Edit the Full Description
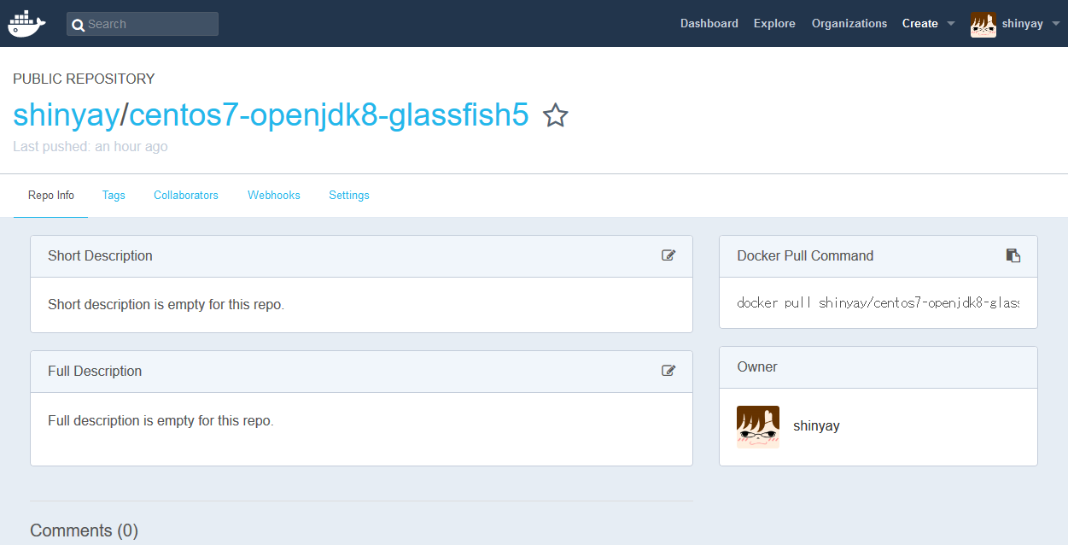Screen dimensions: 1068x545 [x=668, y=371]
